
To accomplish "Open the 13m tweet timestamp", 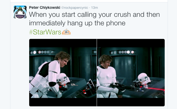I will 95,8.
